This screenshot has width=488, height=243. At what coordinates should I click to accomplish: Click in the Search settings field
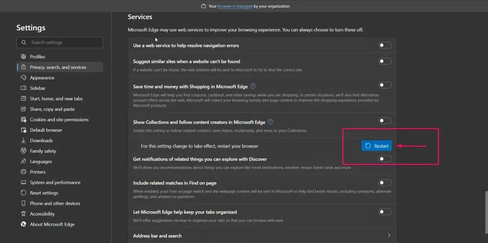point(60,43)
